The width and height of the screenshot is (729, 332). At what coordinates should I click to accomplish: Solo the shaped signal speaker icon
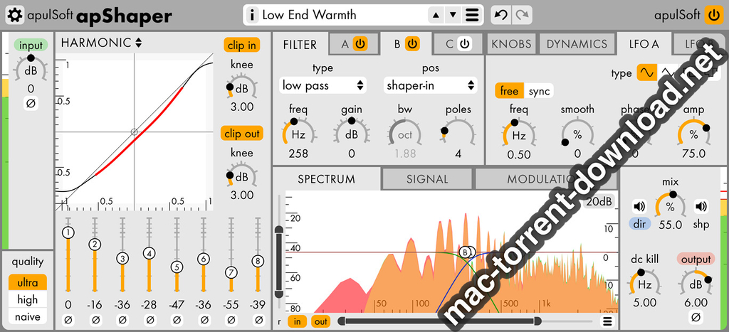(x=701, y=206)
